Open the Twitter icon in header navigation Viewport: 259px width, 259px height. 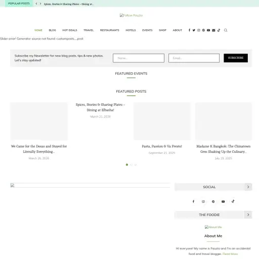click(x=194, y=30)
